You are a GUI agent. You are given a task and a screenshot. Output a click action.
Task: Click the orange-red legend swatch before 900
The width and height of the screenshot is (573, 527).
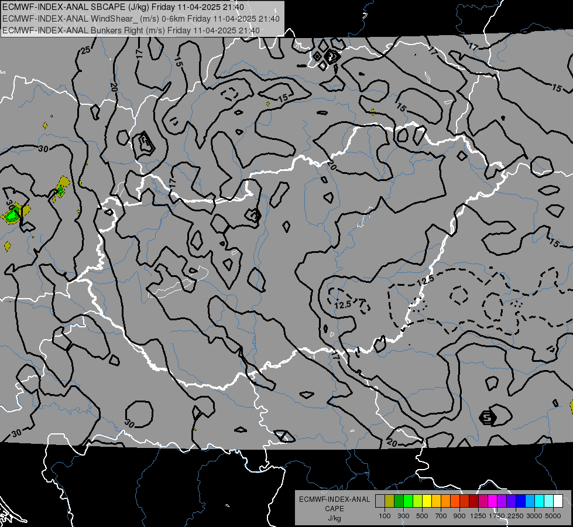pos(455,501)
